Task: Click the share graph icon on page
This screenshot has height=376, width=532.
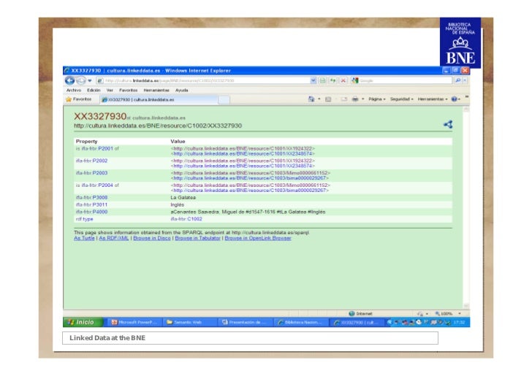Action: click(447, 125)
